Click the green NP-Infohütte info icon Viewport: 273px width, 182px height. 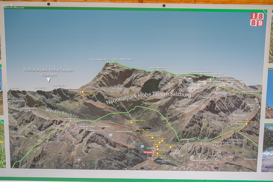point(155,150)
